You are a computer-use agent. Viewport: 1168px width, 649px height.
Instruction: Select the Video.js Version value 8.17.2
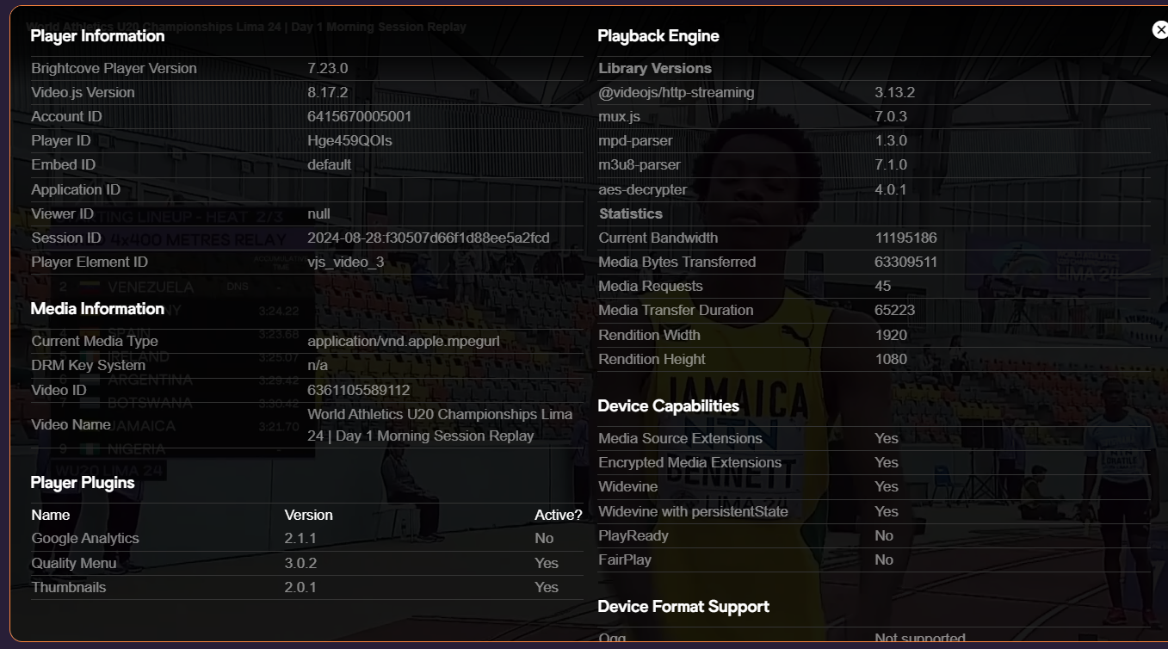(327, 92)
